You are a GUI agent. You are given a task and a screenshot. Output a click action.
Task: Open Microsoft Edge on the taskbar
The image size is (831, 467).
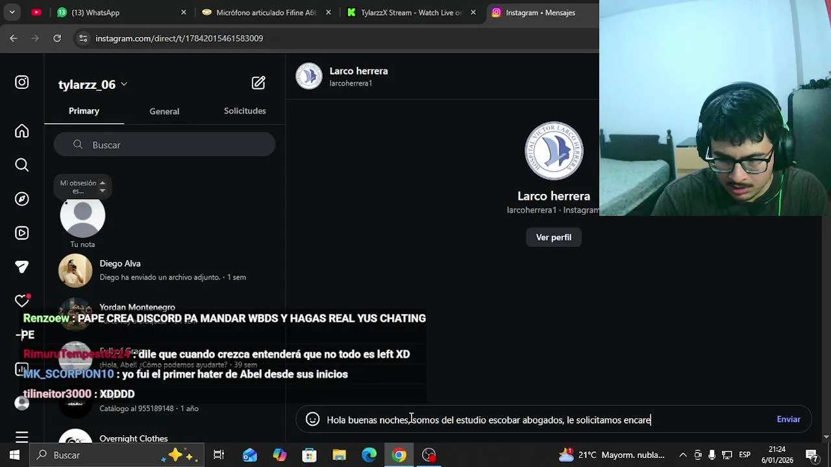pos(369,455)
